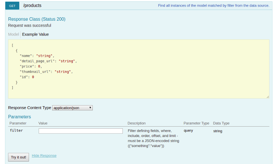This screenshot has width=276, height=164.
Task: Focus the filter value input field
Action: 81,131
